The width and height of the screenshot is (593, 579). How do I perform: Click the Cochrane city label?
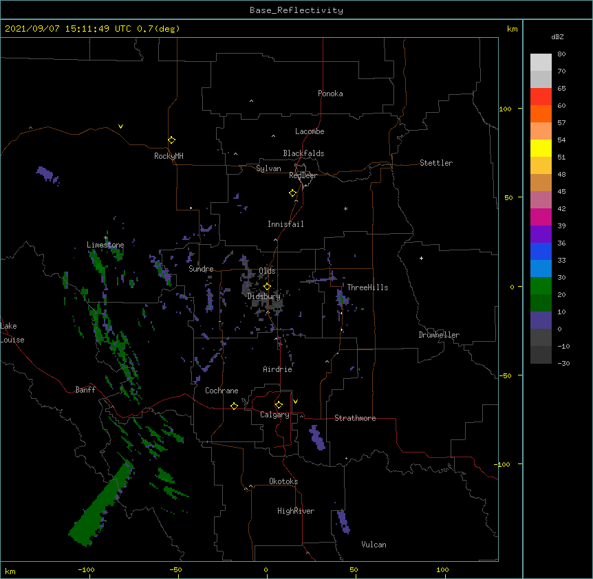point(222,391)
